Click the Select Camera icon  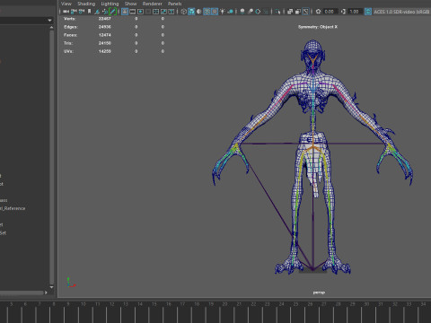66,12
